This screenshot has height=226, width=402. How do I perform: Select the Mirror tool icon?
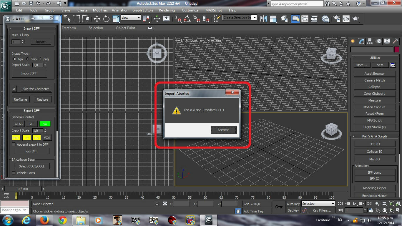click(263, 19)
